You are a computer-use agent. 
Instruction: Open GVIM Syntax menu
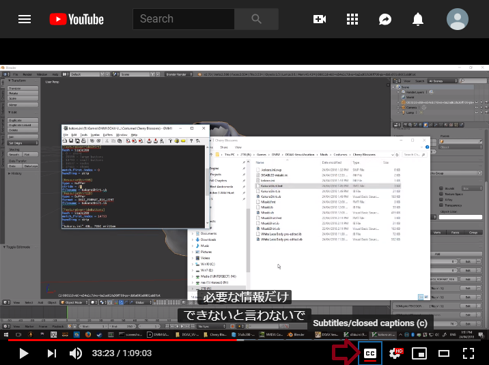click(x=95, y=135)
